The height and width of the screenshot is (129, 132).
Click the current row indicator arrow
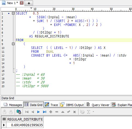pos(4,125)
